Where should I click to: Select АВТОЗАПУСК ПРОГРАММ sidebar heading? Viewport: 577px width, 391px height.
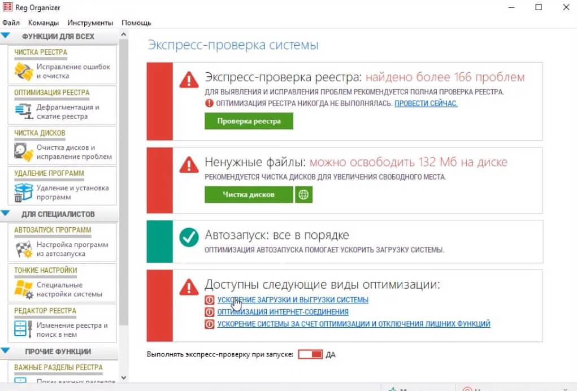[53, 231]
